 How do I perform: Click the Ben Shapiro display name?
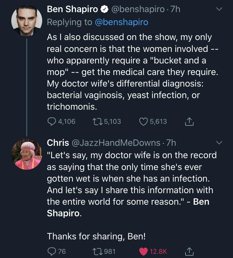coord(72,9)
